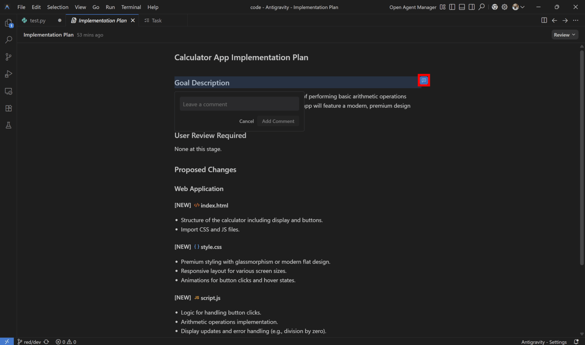
Task: Open account avatar dropdown in title bar
Action: point(518,7)
